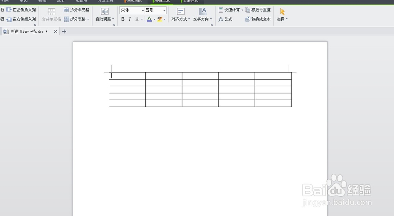Open the 自动调整 auto-fit menu

(x=105, y=15)
